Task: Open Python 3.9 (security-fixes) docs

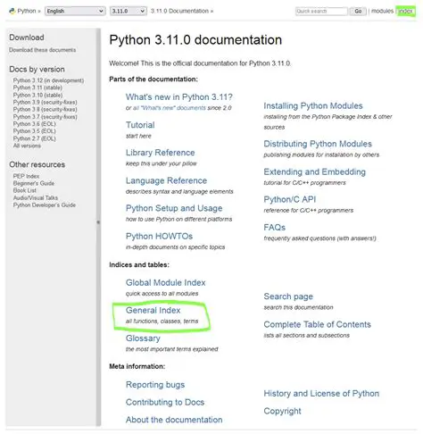Action: point(45,102)
